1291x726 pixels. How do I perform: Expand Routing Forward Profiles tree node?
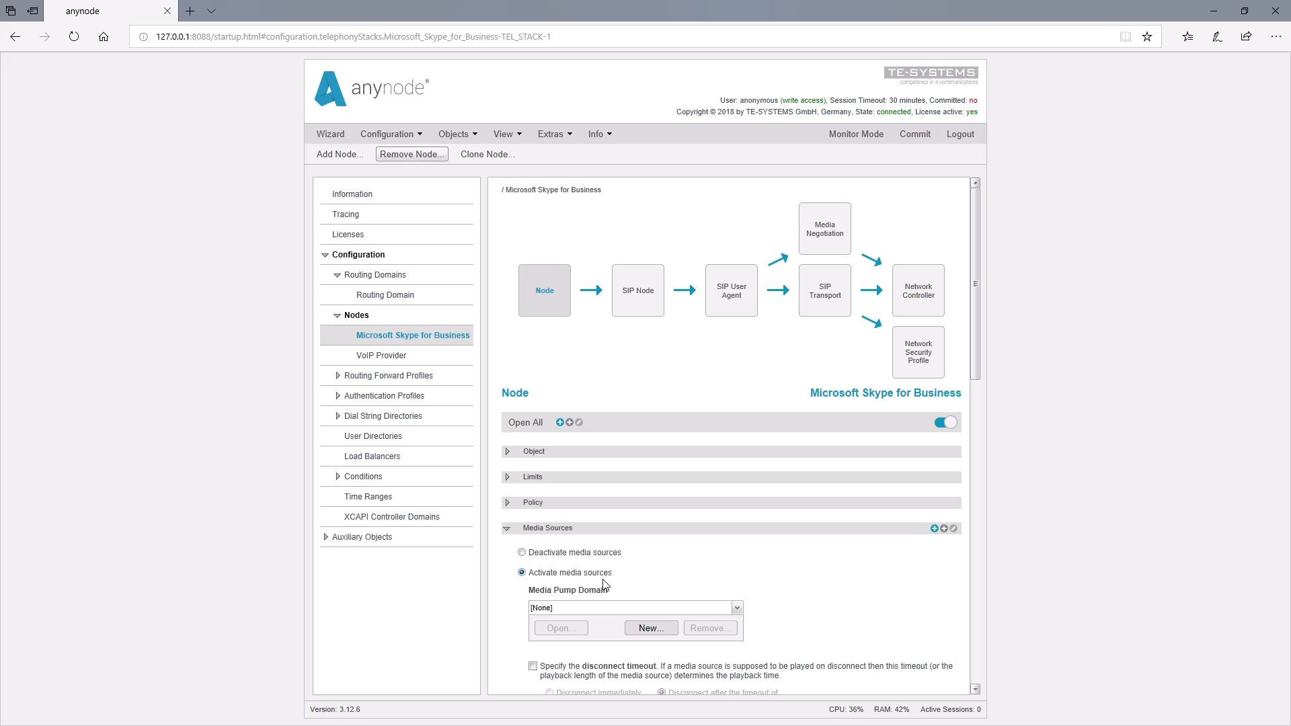click(338, 376)
